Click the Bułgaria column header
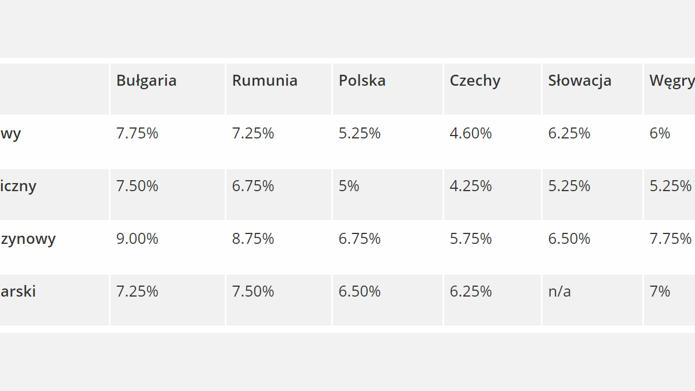695x391 pixels. coord(146,81)
